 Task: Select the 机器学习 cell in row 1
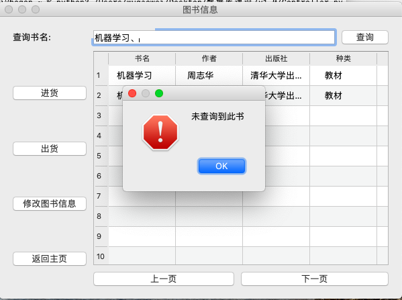point(142,75)
